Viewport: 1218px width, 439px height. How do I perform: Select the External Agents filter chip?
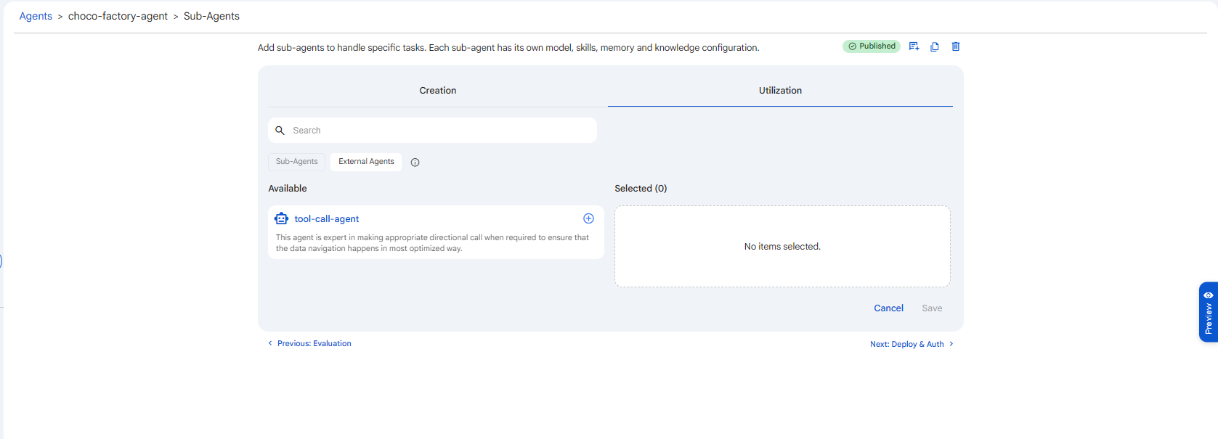tap(366, 162)
